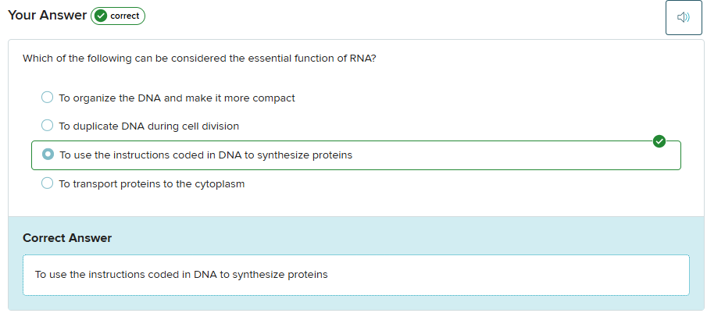The image size is (707, 313).
Task: Select radio button for synthesize proteins option
Action: coord(48,155)
